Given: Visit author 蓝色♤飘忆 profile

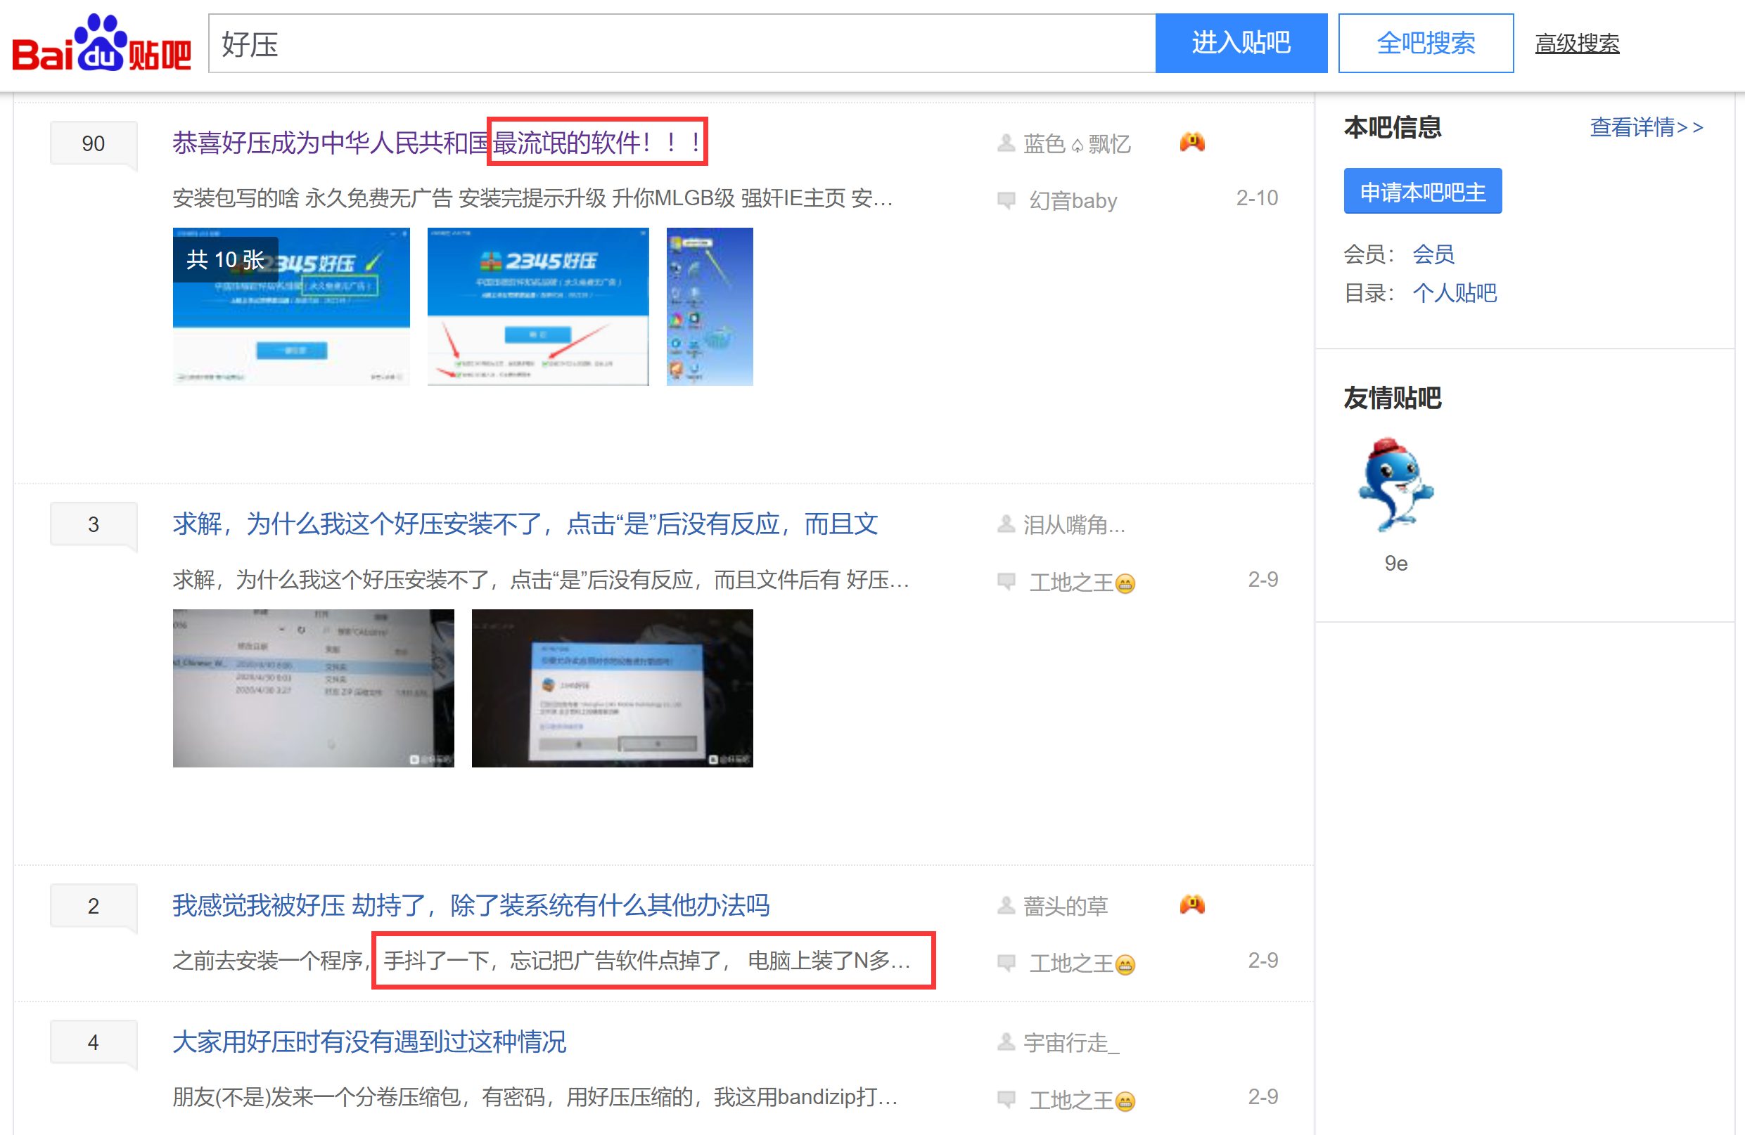Looking at the screenshot, I should point(1077,143).
